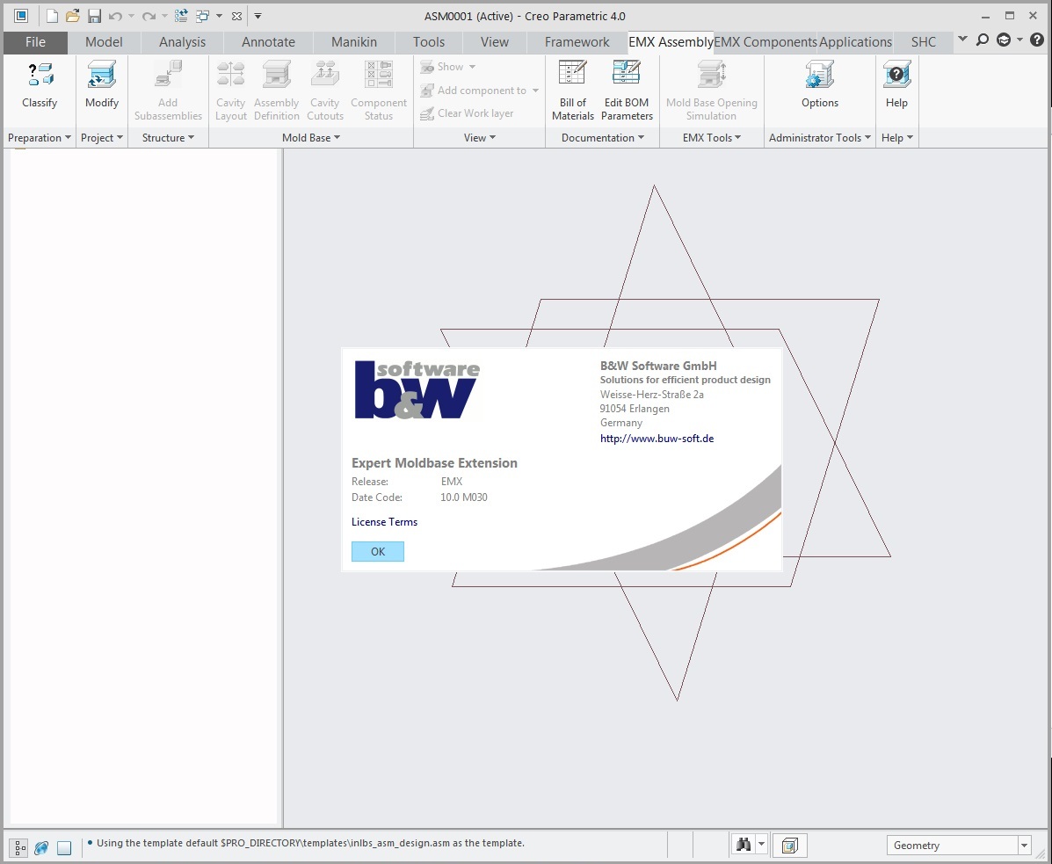Open the PTC learning connector icon

(x=1004, y=40)
